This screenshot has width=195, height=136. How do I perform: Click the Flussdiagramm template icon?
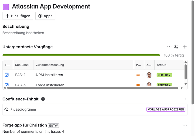click(6, 109)
